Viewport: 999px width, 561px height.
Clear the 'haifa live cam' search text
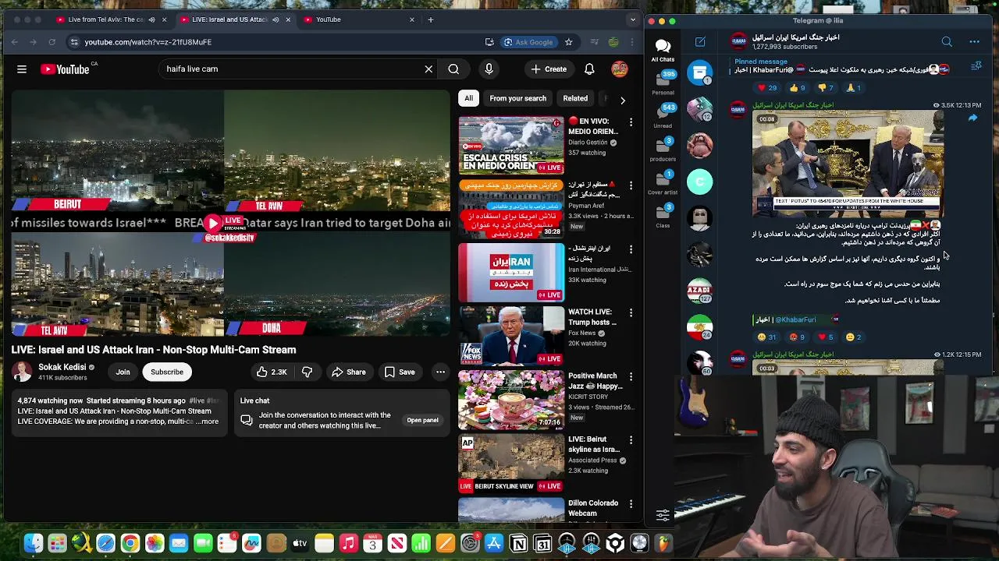click(428, 69)
